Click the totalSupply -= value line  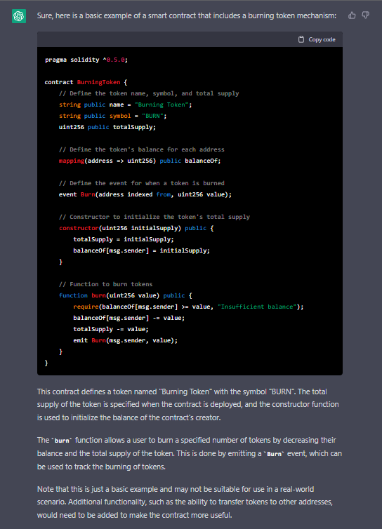point(111,329)
